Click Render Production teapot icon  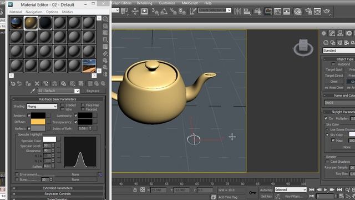(x=327, y=11)
